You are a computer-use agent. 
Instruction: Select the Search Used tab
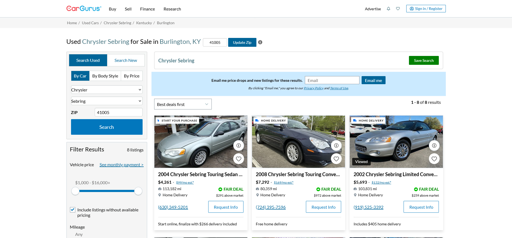pyautogui.click(x=88, y=60)
